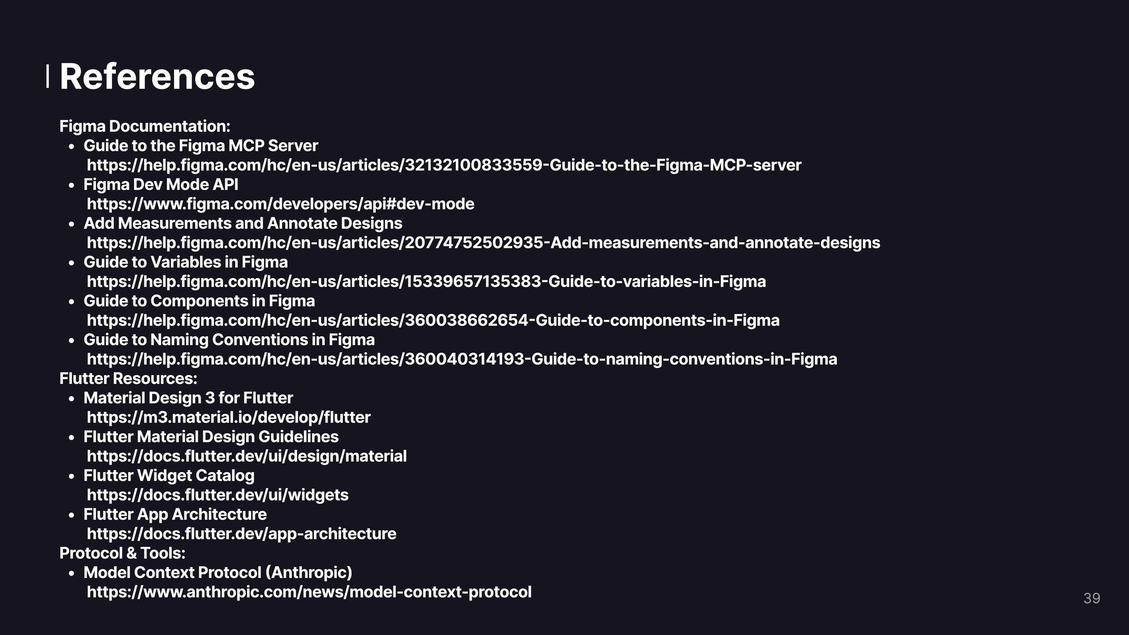
Task: Click the References slide title
Action: tap(157, 76)
